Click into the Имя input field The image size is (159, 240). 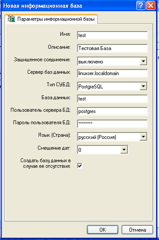(x=112, y=35)
